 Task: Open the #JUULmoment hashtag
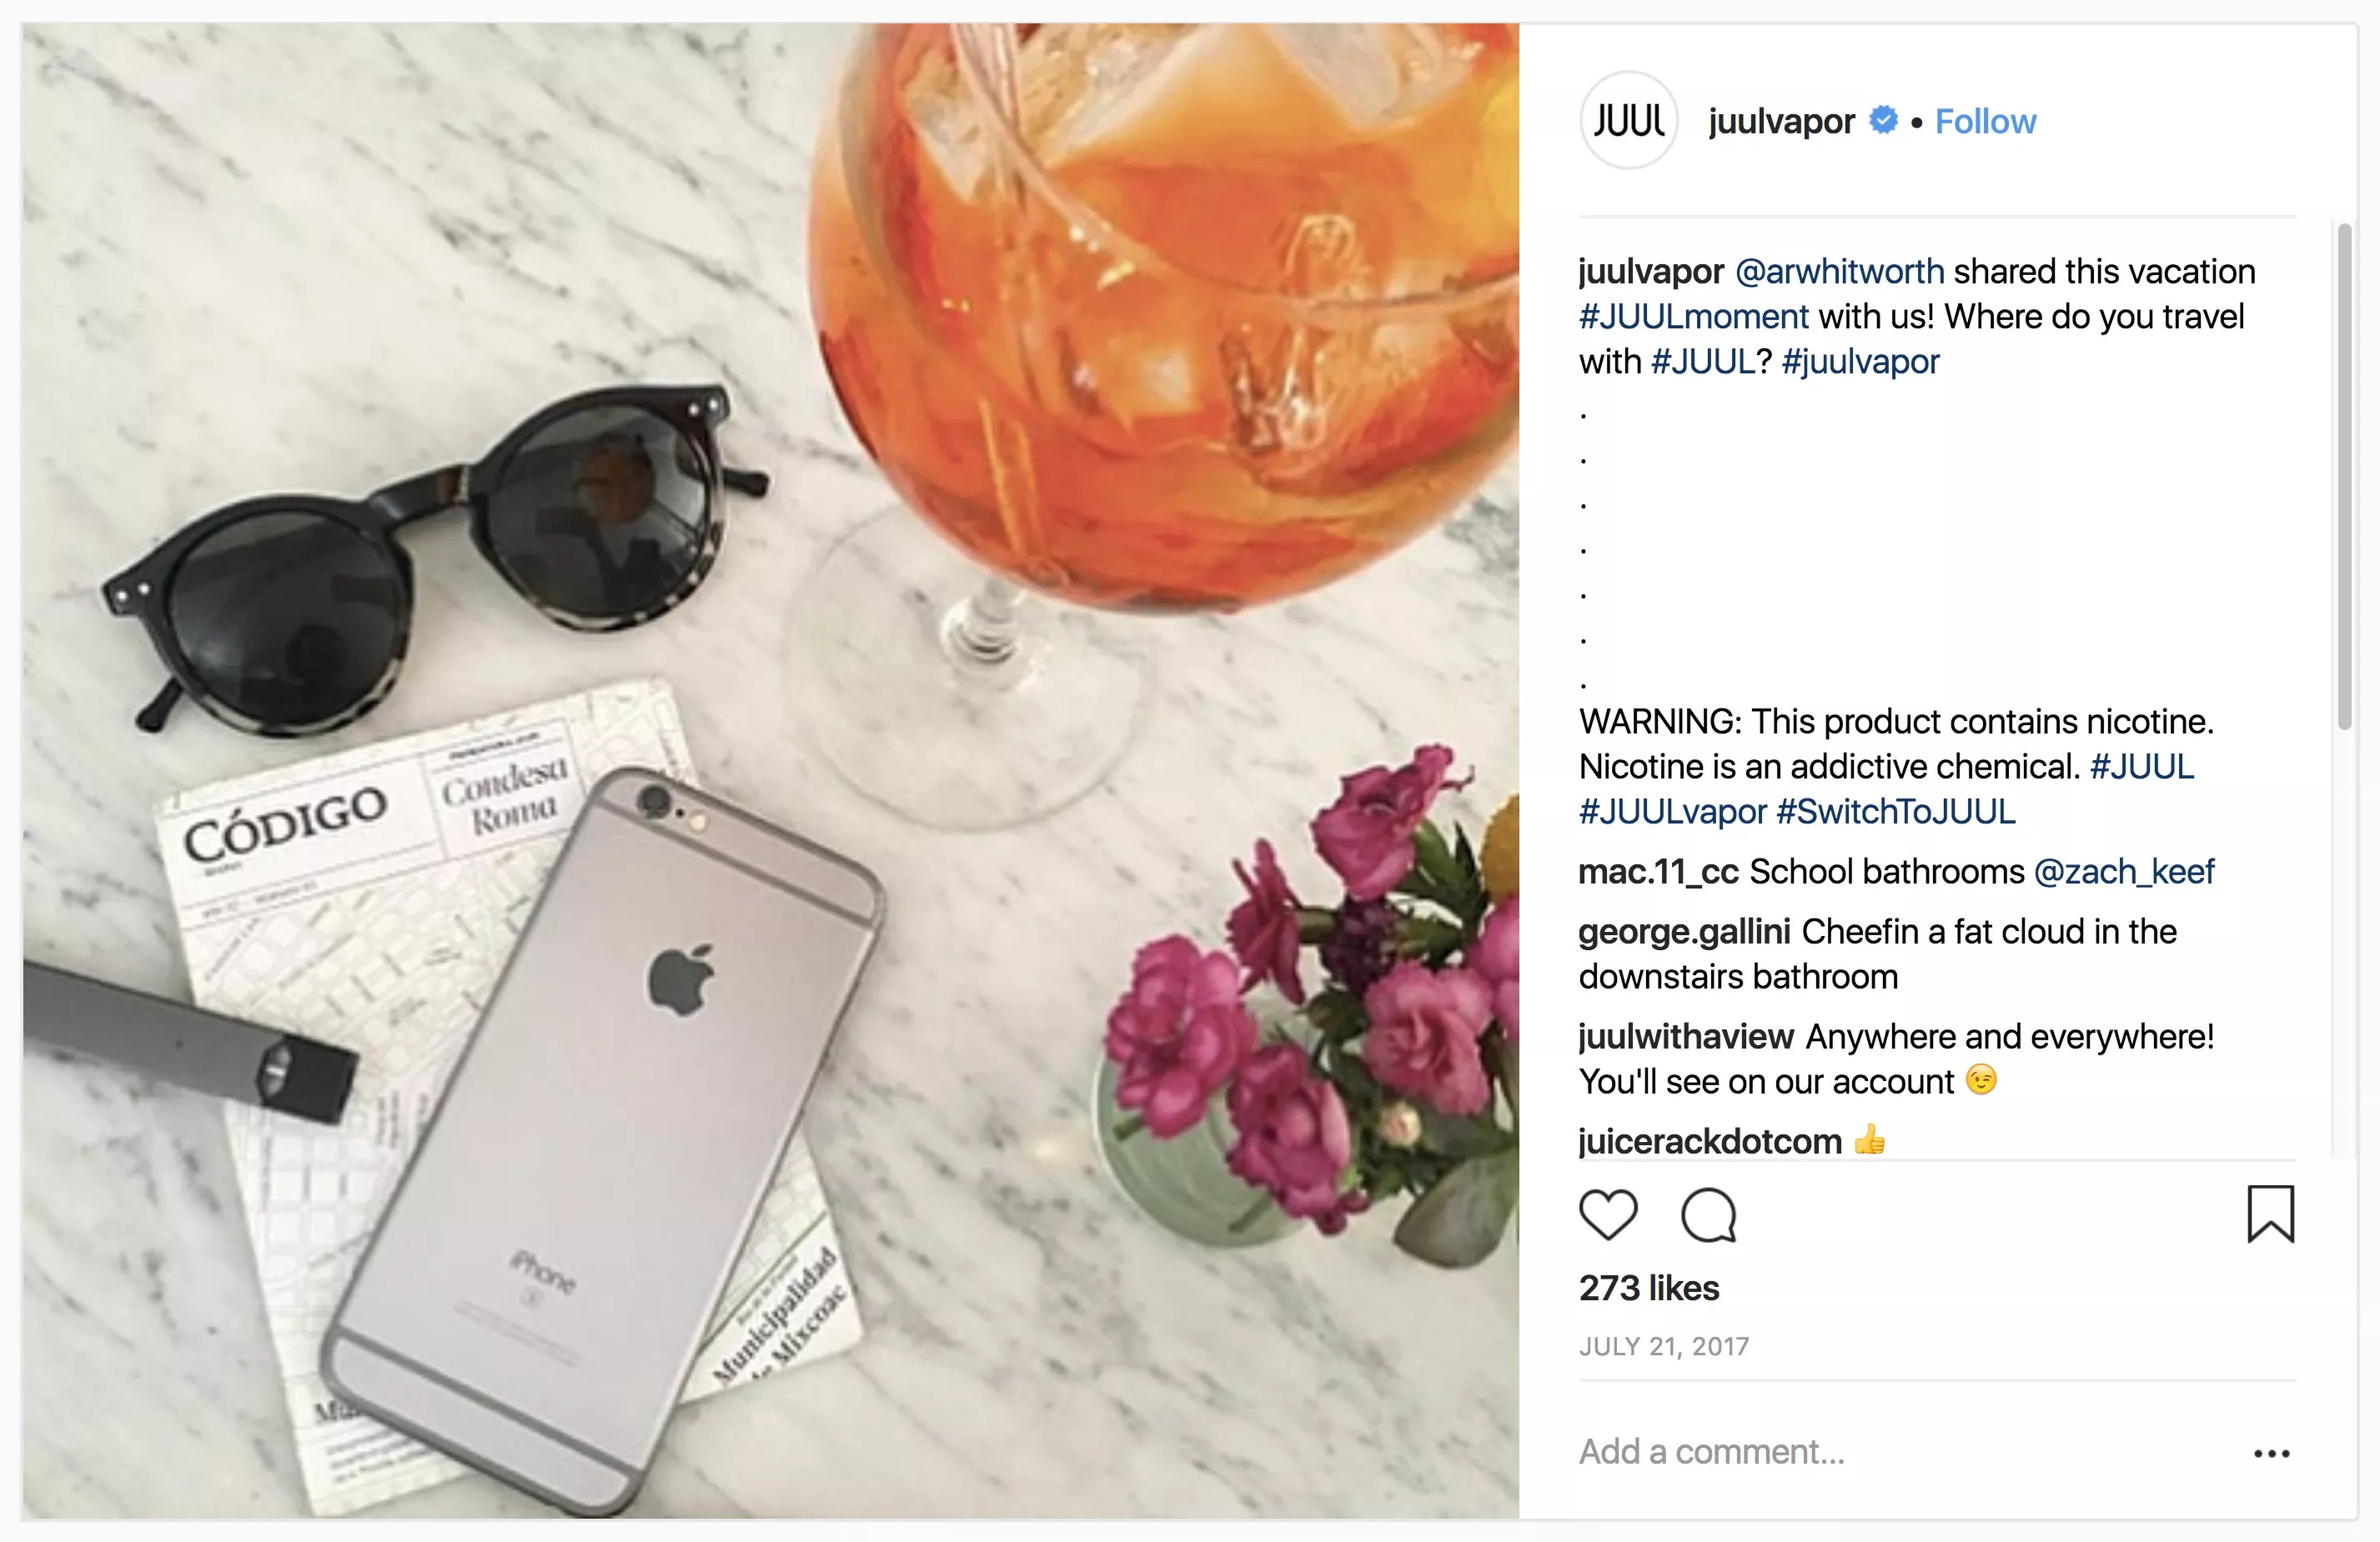click(1693, 316)
